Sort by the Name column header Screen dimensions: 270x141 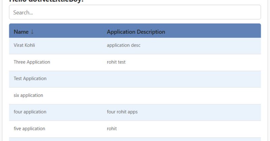[x=21, y=32]
